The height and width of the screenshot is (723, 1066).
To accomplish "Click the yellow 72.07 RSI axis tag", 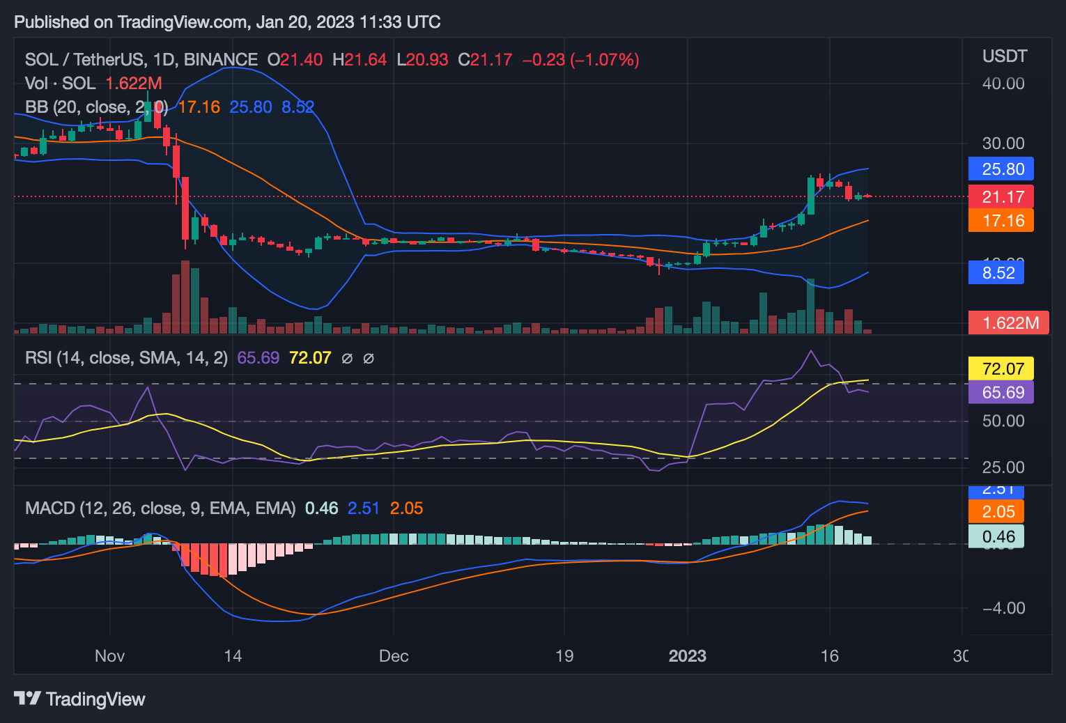I will pos(1001,368).
